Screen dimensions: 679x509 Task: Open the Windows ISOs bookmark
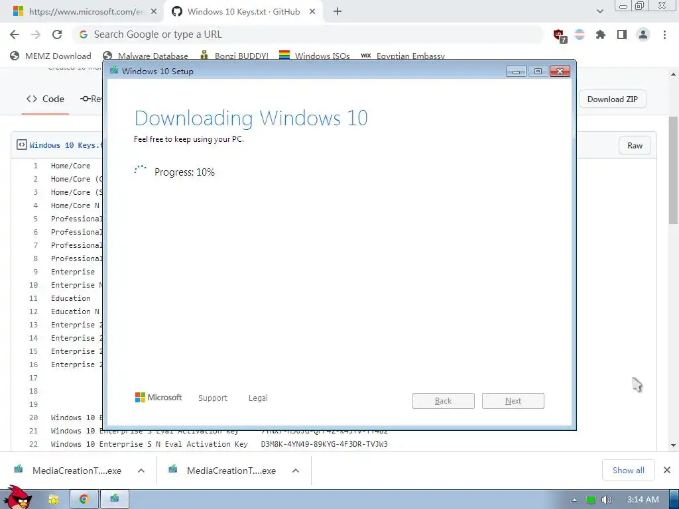(x=314, y=56)
